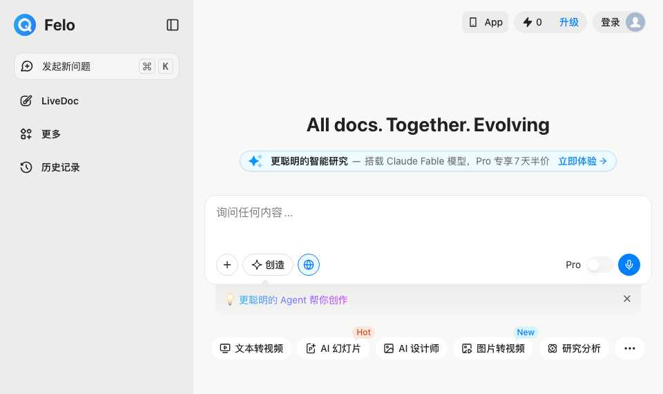Image resolution: width=663 pixels, height=394 pixels.
Task: Click the user avatar icon
Action: [x=635, y=22]
